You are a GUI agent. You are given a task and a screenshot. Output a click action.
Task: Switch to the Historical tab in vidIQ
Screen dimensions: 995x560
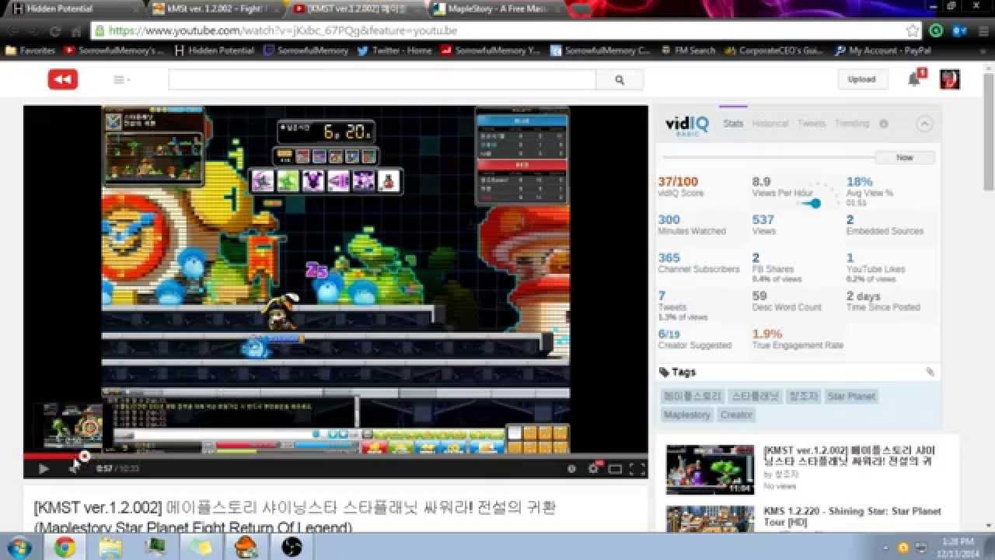click(770, 124)
